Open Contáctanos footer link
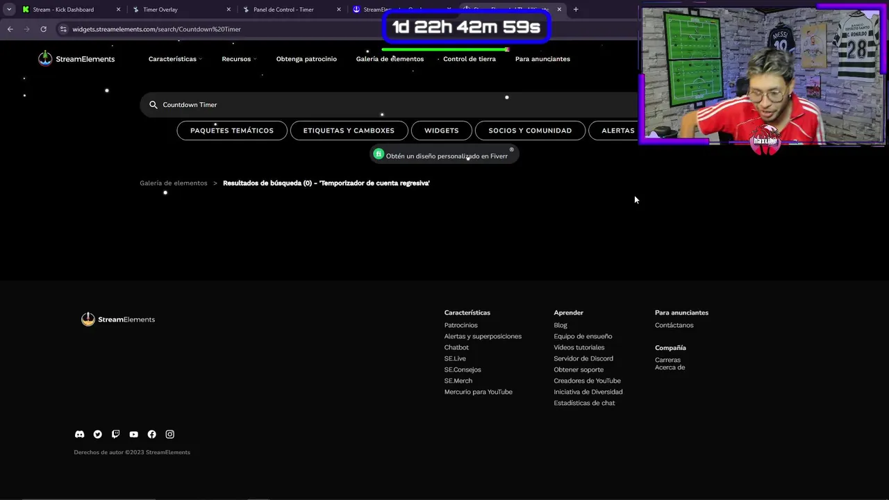 [674, 325]
